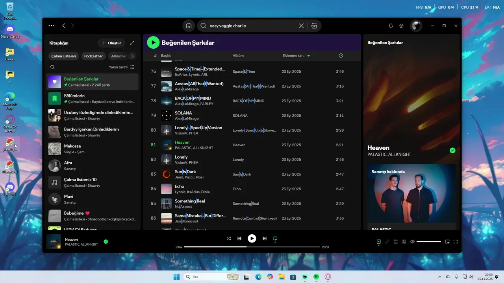Toggle the Now Playing view icon
504x283 pixels.
coord(379,242)
